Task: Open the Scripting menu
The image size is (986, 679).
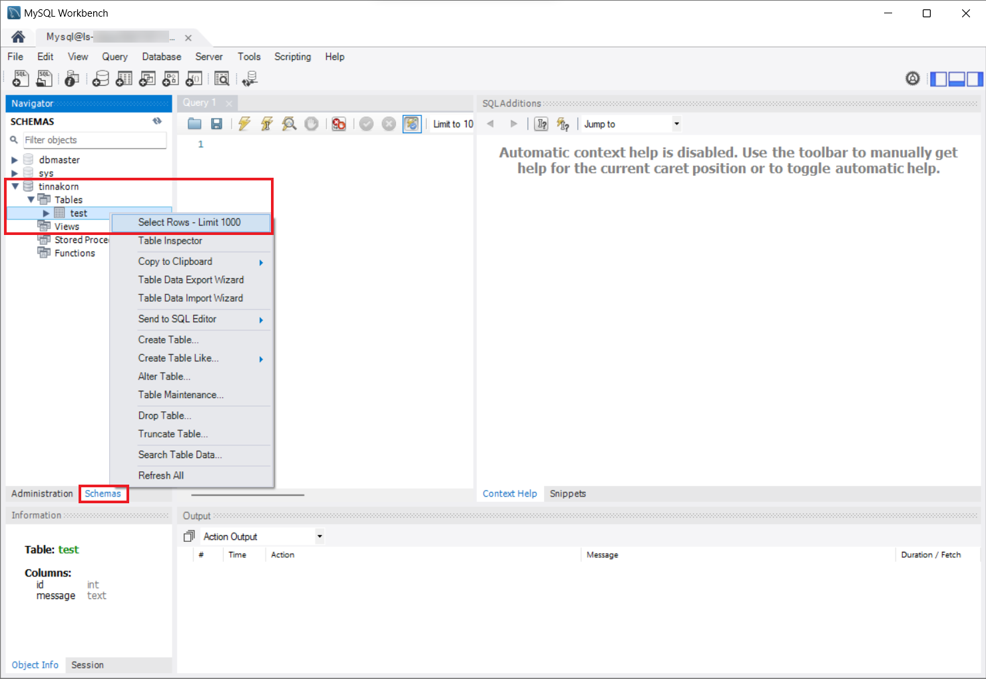Action: point(292,57)
